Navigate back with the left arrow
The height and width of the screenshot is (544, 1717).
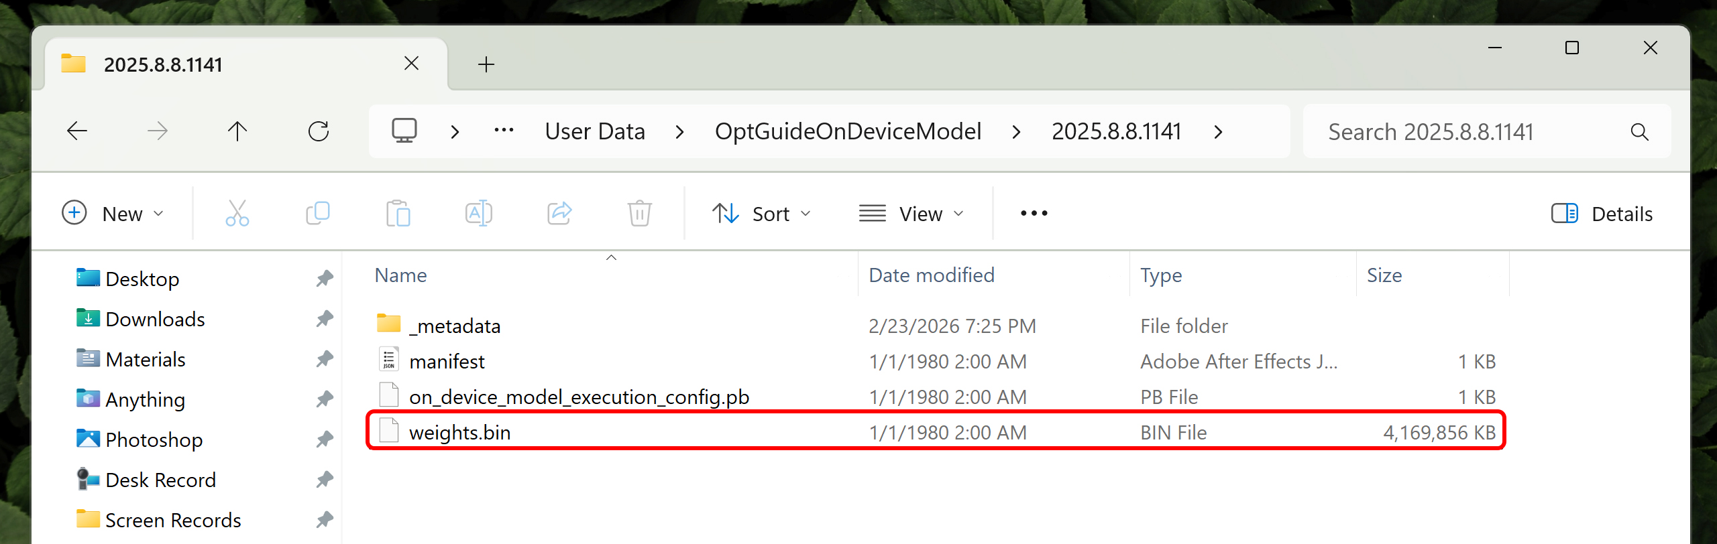pyautogui.click(x=77, y=131)
